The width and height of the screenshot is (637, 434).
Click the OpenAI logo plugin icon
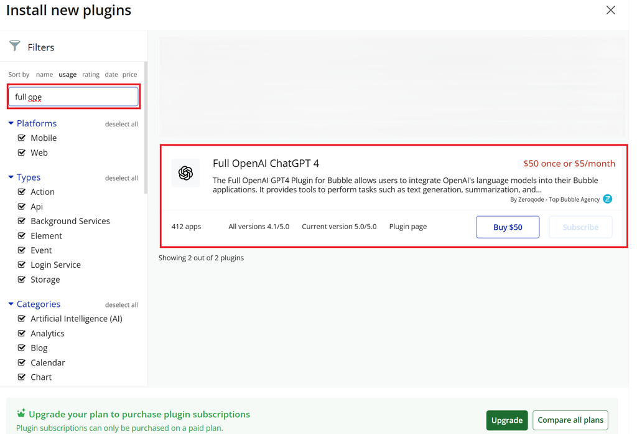coord(185,173)
